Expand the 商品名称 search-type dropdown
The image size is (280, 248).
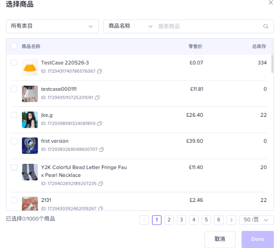pyautogui.click(x=130, y=26)
